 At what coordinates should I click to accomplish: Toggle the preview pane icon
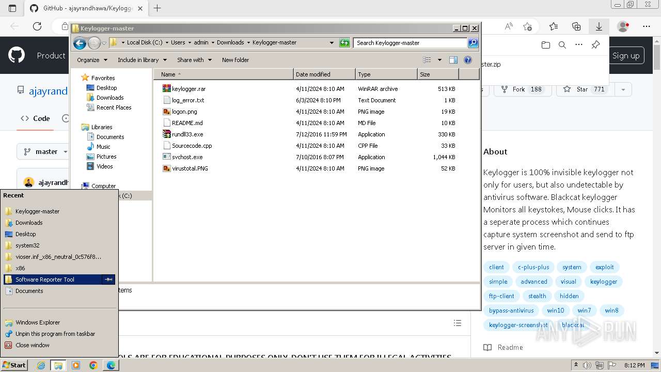(x=453, y=60)
